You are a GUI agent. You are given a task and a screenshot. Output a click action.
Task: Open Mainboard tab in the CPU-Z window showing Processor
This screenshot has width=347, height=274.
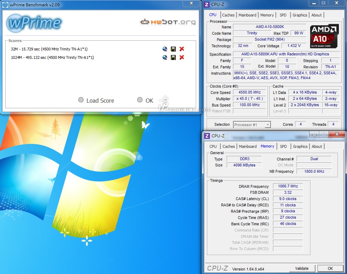click(247, 15)
